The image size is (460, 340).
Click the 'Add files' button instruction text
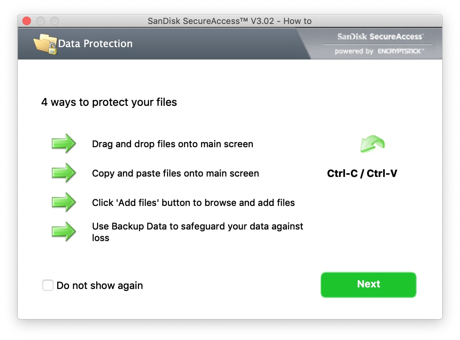(x=193, y=202)
